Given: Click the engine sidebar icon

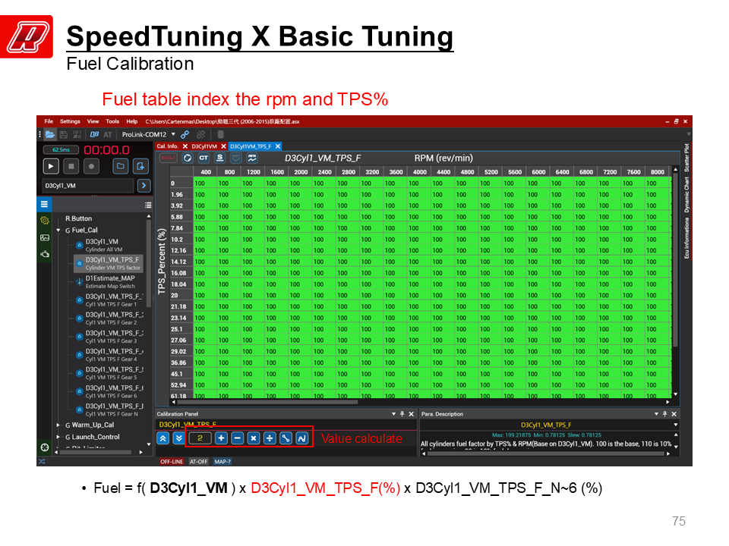Looking at the screenshot, I should pos(45,254).
